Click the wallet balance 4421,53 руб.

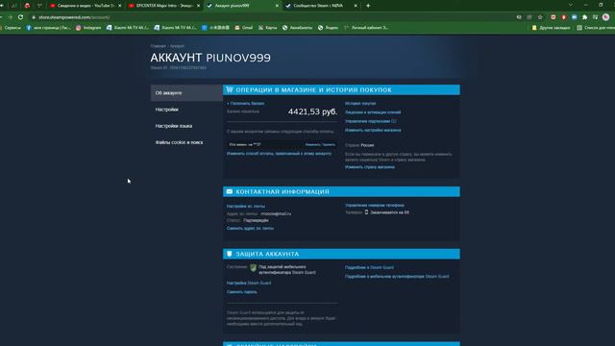[312, 111]
